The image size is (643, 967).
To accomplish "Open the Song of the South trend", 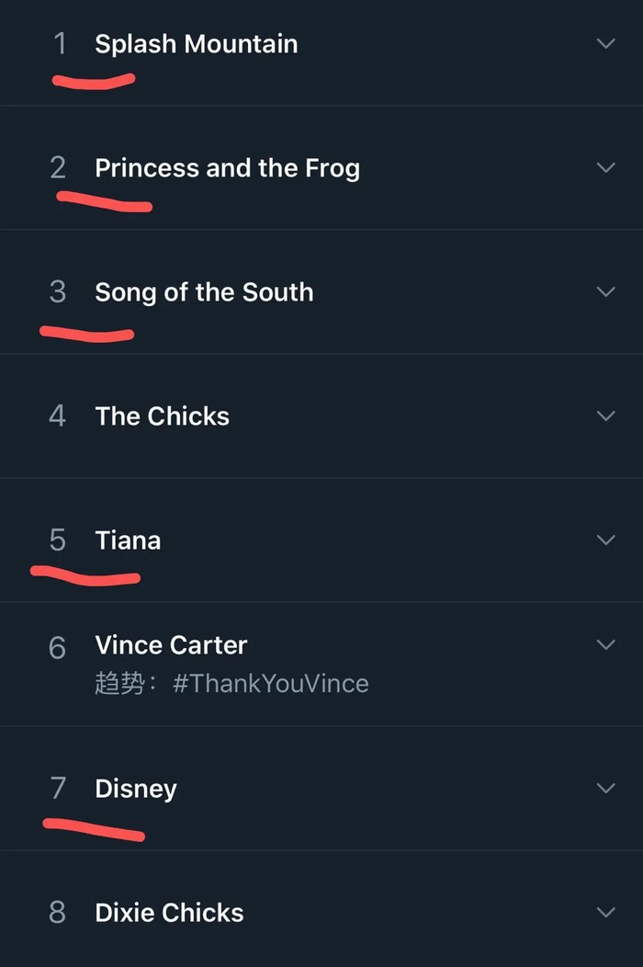I will [204, 292].
